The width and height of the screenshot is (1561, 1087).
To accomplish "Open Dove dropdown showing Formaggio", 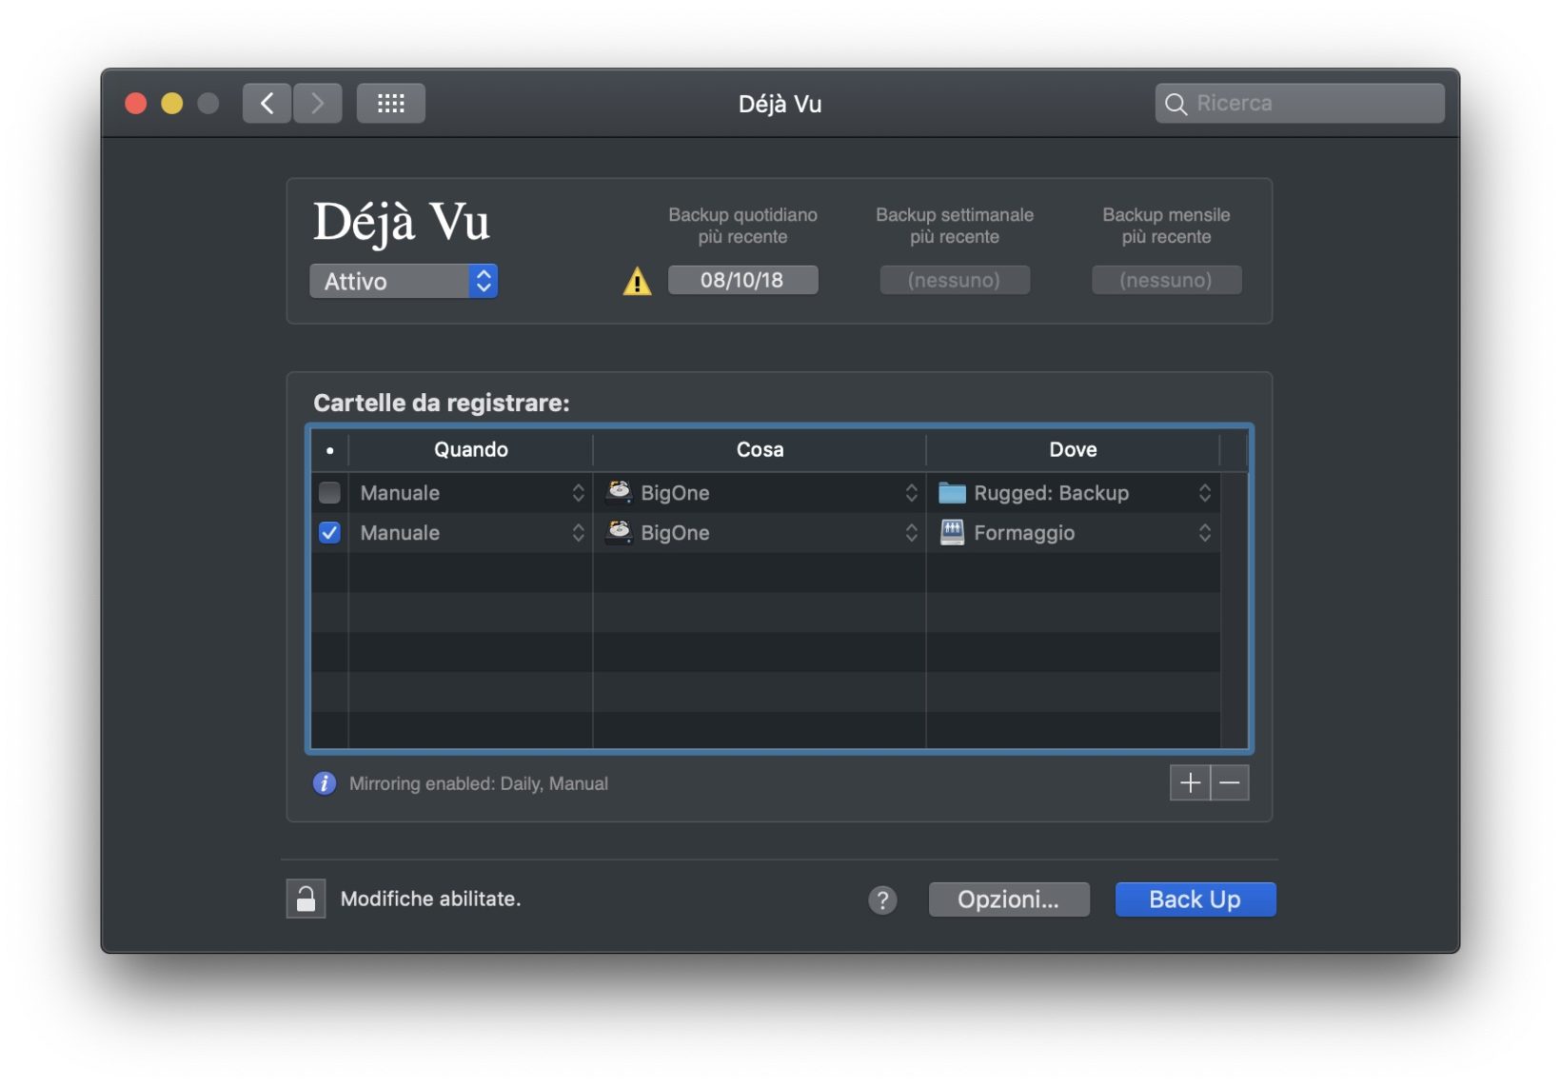I will (x=1074, y=532).
